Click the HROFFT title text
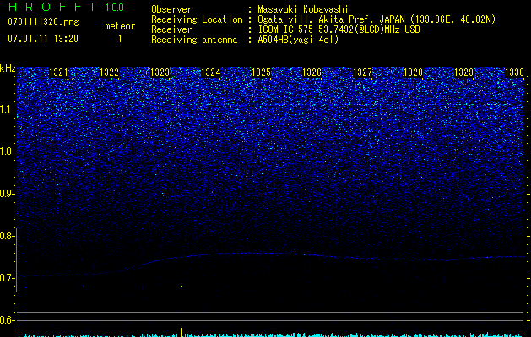531x337 pixels. click(x=47, y=8)
